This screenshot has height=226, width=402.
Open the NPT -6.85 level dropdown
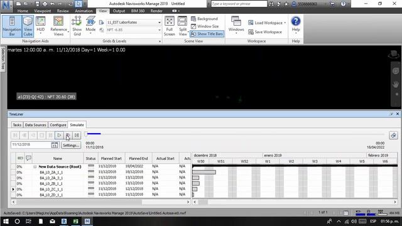click(134, 30)
